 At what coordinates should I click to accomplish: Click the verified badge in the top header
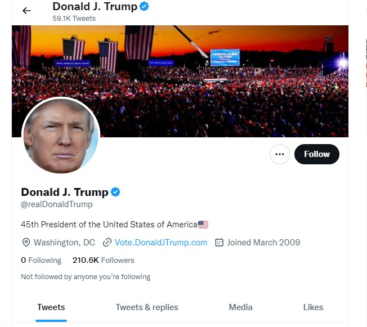point(145,7)
